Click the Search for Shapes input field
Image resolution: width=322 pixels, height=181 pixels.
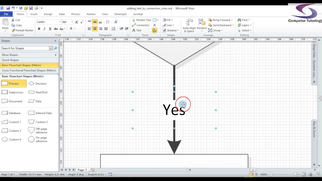coord(26,48)
